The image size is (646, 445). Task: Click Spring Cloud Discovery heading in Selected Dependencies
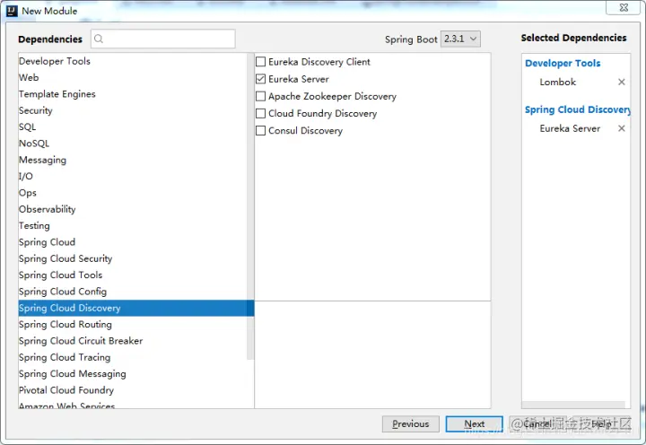[x=577, y=109]
